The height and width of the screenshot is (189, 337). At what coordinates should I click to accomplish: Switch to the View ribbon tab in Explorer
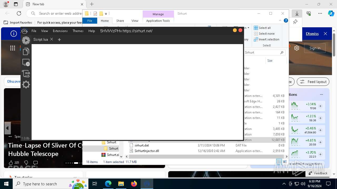(135, 21)
